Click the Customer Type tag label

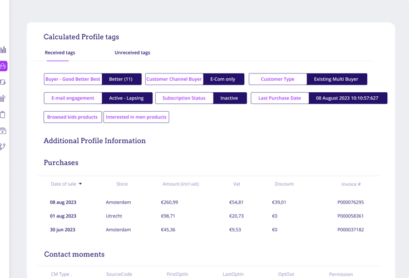pyautogui.click(x=278, y=80)
